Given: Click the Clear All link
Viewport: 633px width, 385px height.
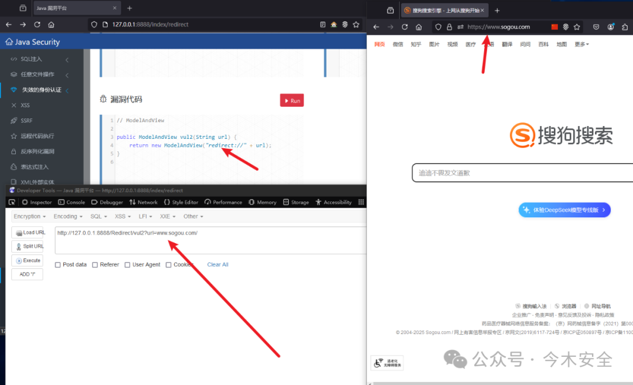Looking at the screenshot, I should (x=217, y=265).
